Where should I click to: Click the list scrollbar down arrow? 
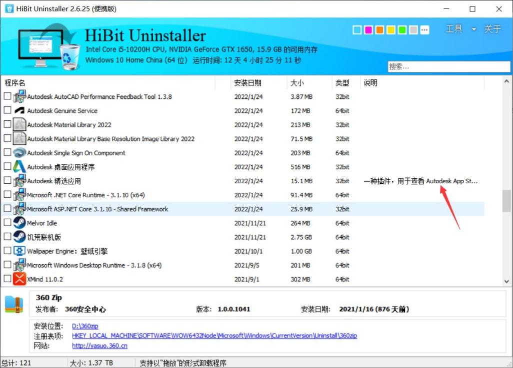506,281
